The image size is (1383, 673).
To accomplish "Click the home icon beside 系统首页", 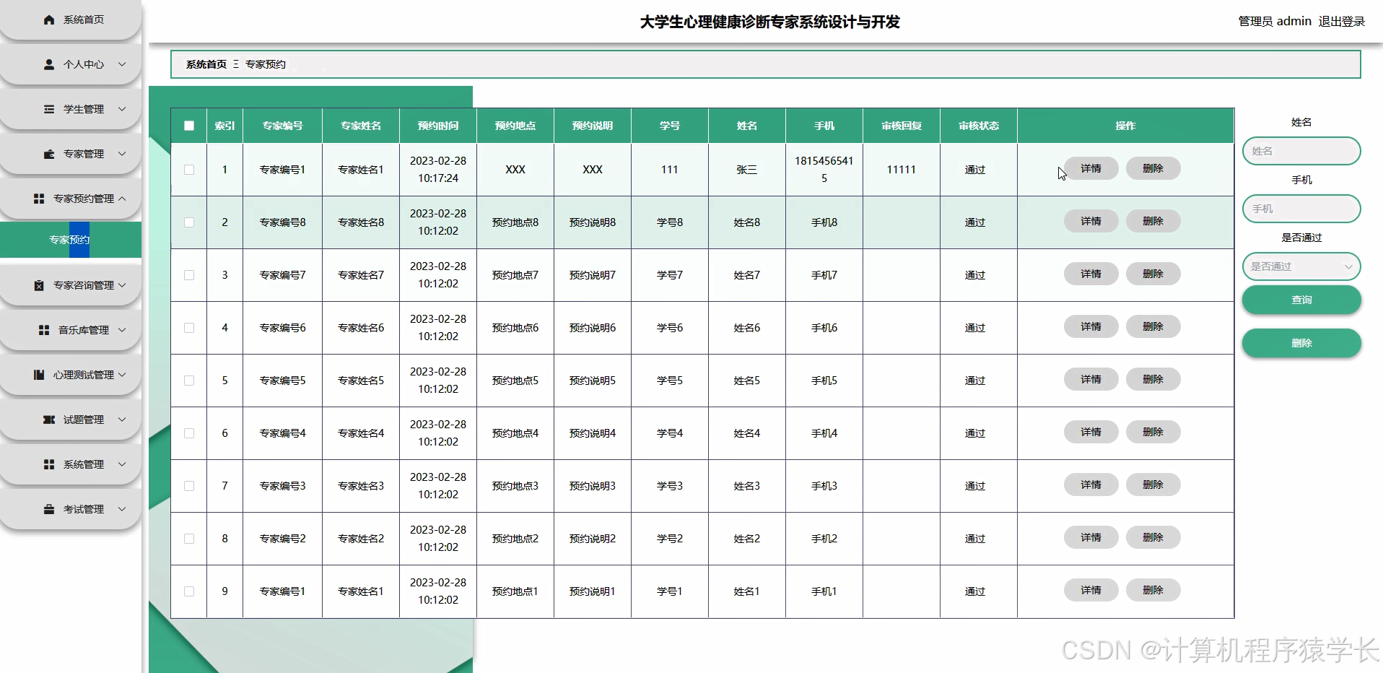I will point(49,19).
